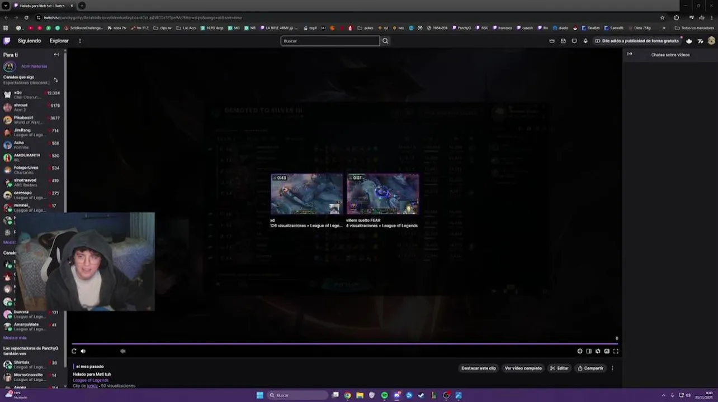Play the 'villero suelto FEAR' clip thumbnail
This screenshot has width=718, height=402.
(x=382, y=194)
